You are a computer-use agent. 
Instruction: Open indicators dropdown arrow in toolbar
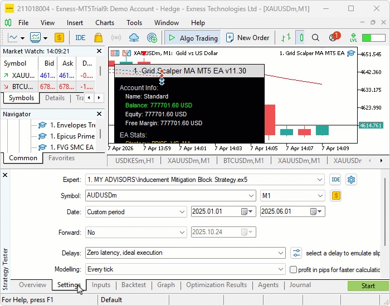coord(45,38)
